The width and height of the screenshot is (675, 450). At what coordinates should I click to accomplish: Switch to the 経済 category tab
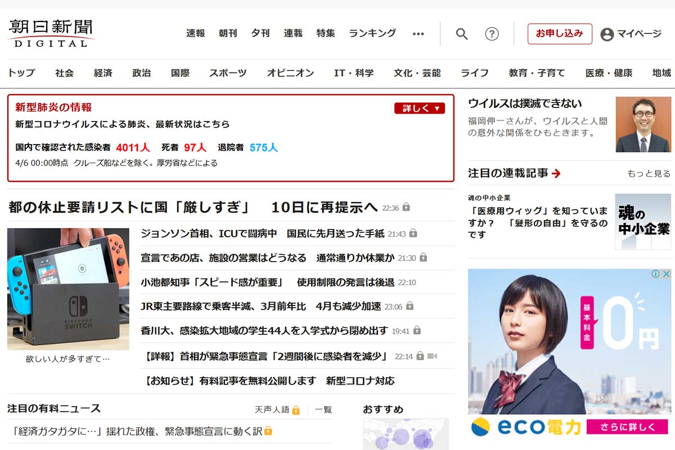(x=103, y=73)
